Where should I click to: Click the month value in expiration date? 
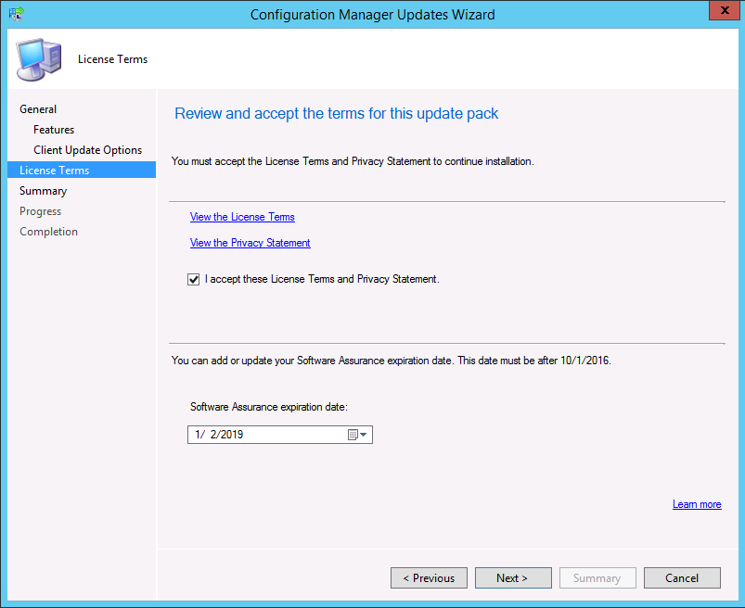(198, 435)
